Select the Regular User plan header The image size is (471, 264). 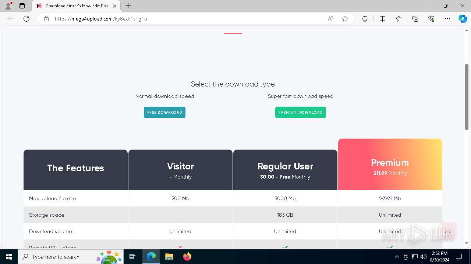(x=285, y=170)
